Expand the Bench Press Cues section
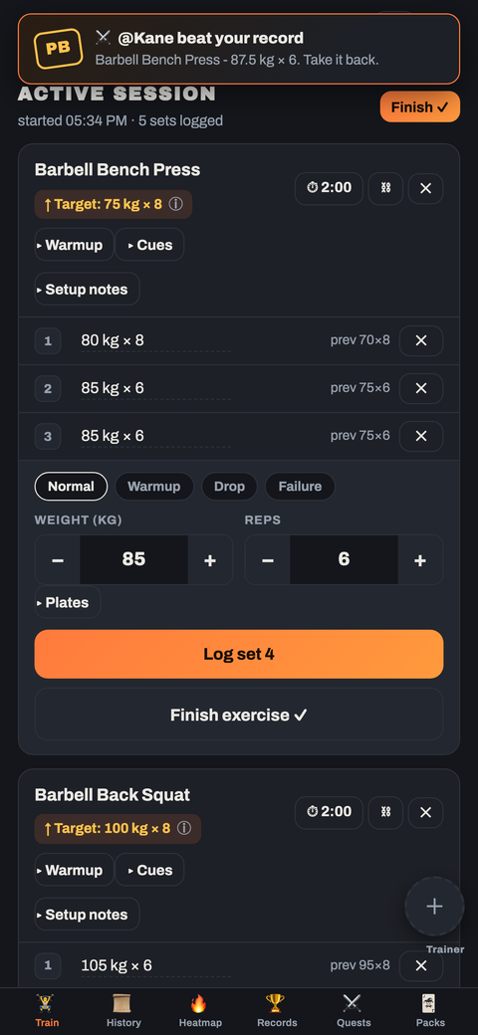Viewport: 478px width, 1035px height. (149, 245)
